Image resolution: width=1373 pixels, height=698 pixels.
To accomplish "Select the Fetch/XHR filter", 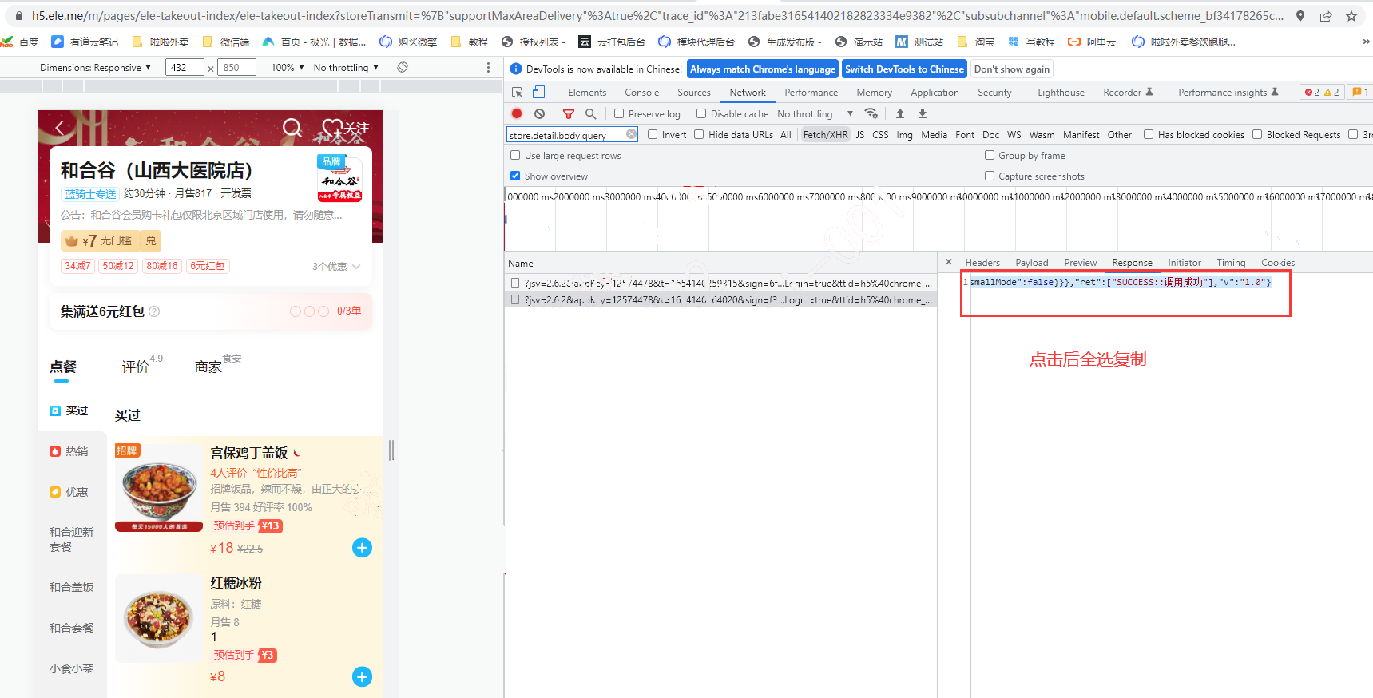I will coord(825,134).
